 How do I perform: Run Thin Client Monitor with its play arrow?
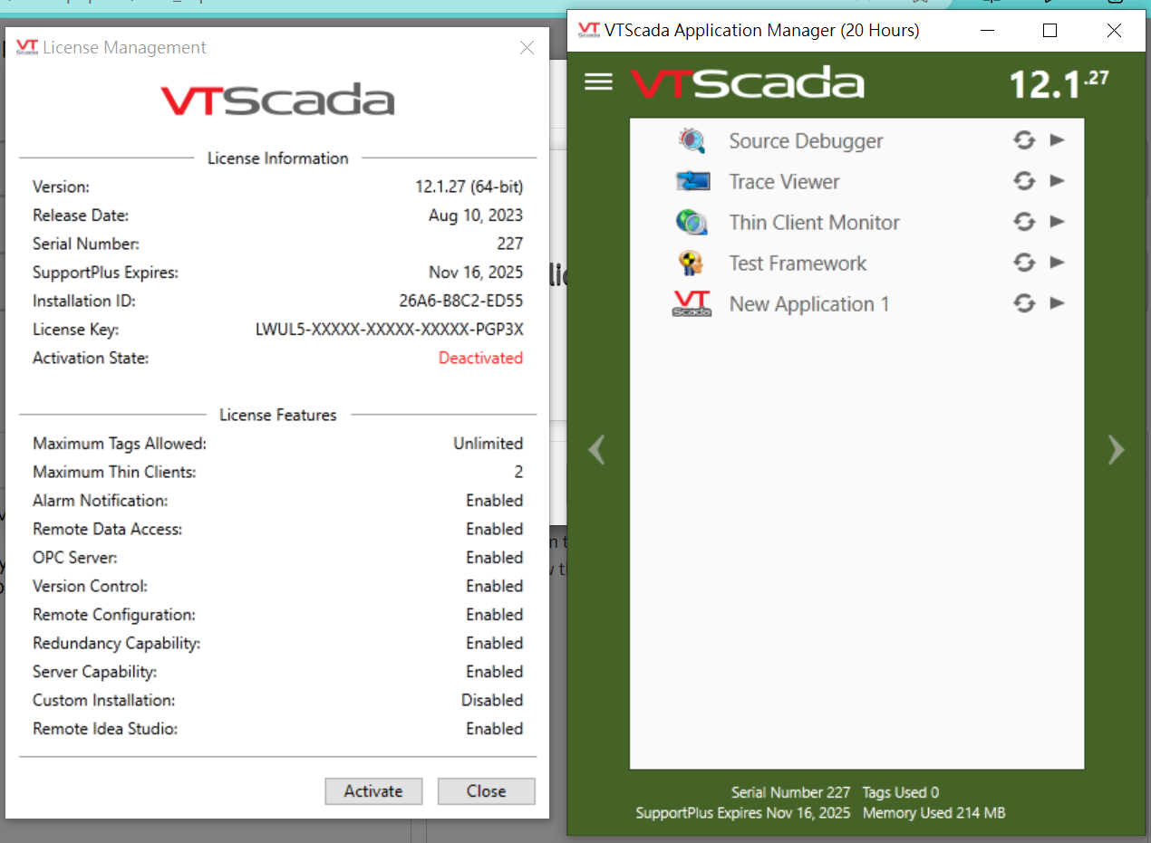(1057, 221)
